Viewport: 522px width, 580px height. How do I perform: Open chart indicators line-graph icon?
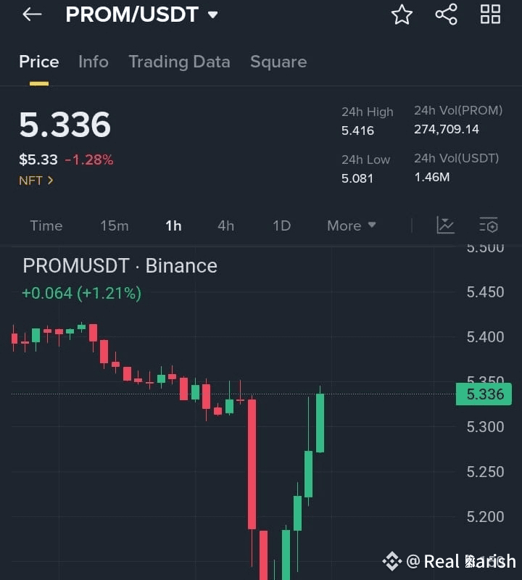click(x=445, y=225)
